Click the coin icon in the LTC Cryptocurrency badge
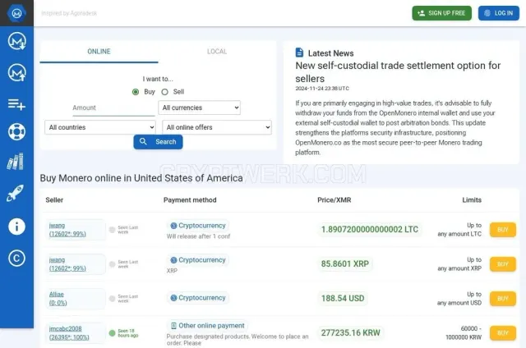The height and width of the screenshot is (348, 526). coord(173,226)
